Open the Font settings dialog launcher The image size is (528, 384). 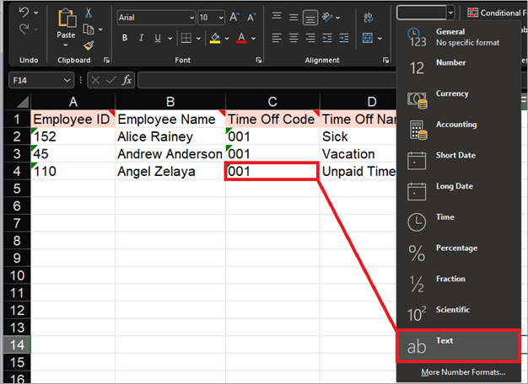[x=259, y=60]
